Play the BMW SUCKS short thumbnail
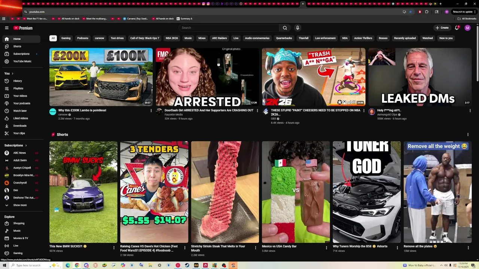Screen dimensions: 479x269 (83, 192)
